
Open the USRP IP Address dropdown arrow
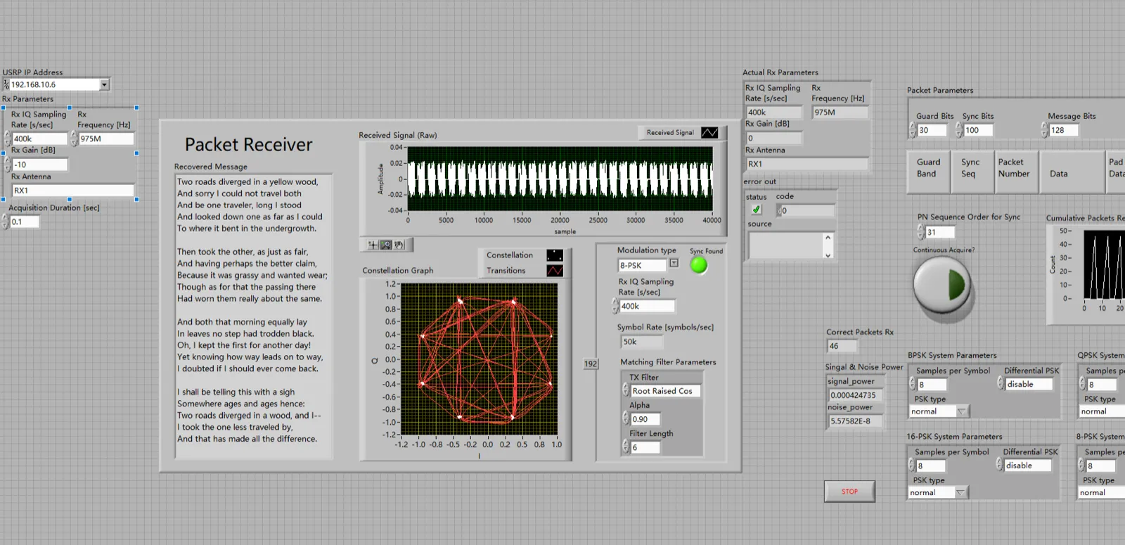[104, 84]
